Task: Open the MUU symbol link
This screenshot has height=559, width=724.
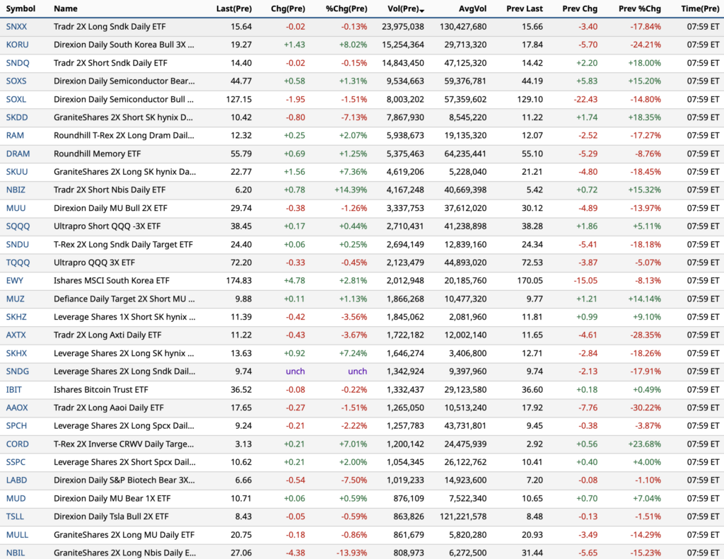Action: pos(16,208)
